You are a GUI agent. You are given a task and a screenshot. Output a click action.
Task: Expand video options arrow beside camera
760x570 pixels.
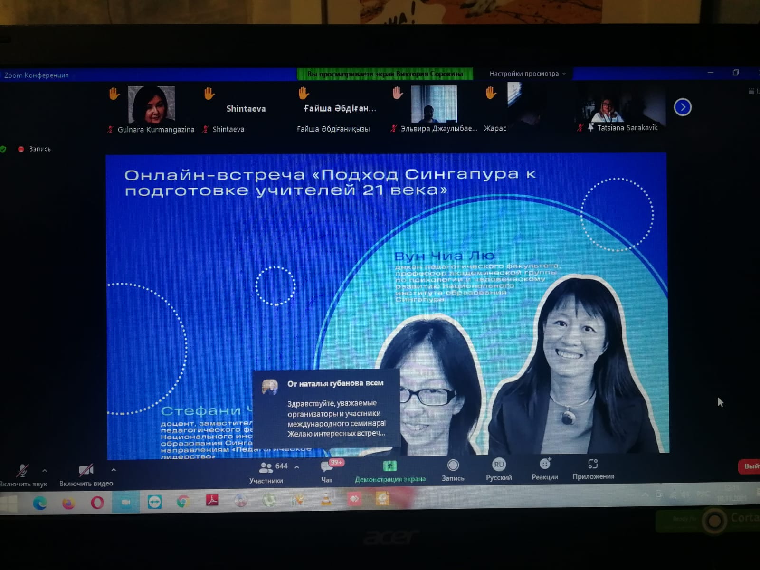click(114, 470)
